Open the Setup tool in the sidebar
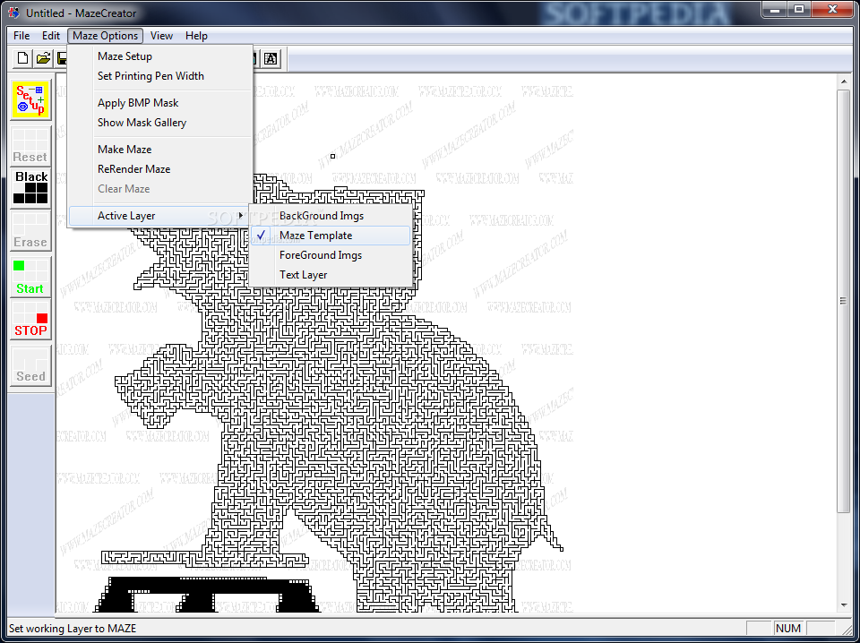This screenshot has height=643, width=860. pos(30,99)
